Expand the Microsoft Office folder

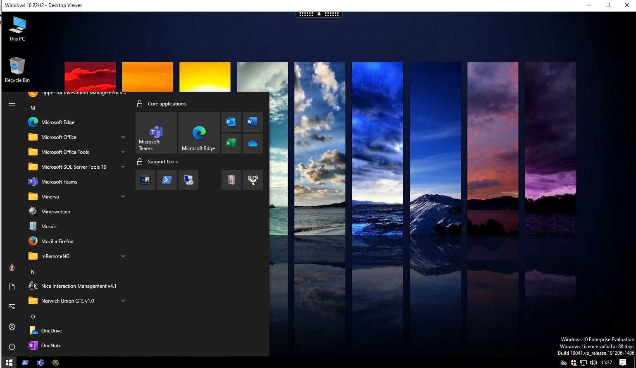click(x=123, y=137)
